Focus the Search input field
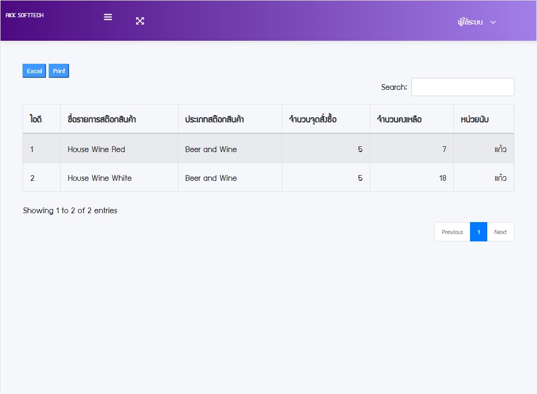537x394 pixels. pyautogui.click(x=462, y=87)
